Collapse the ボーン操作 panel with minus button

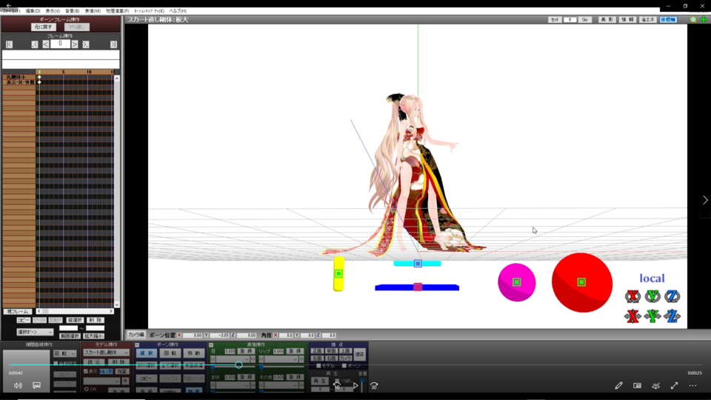138,345
